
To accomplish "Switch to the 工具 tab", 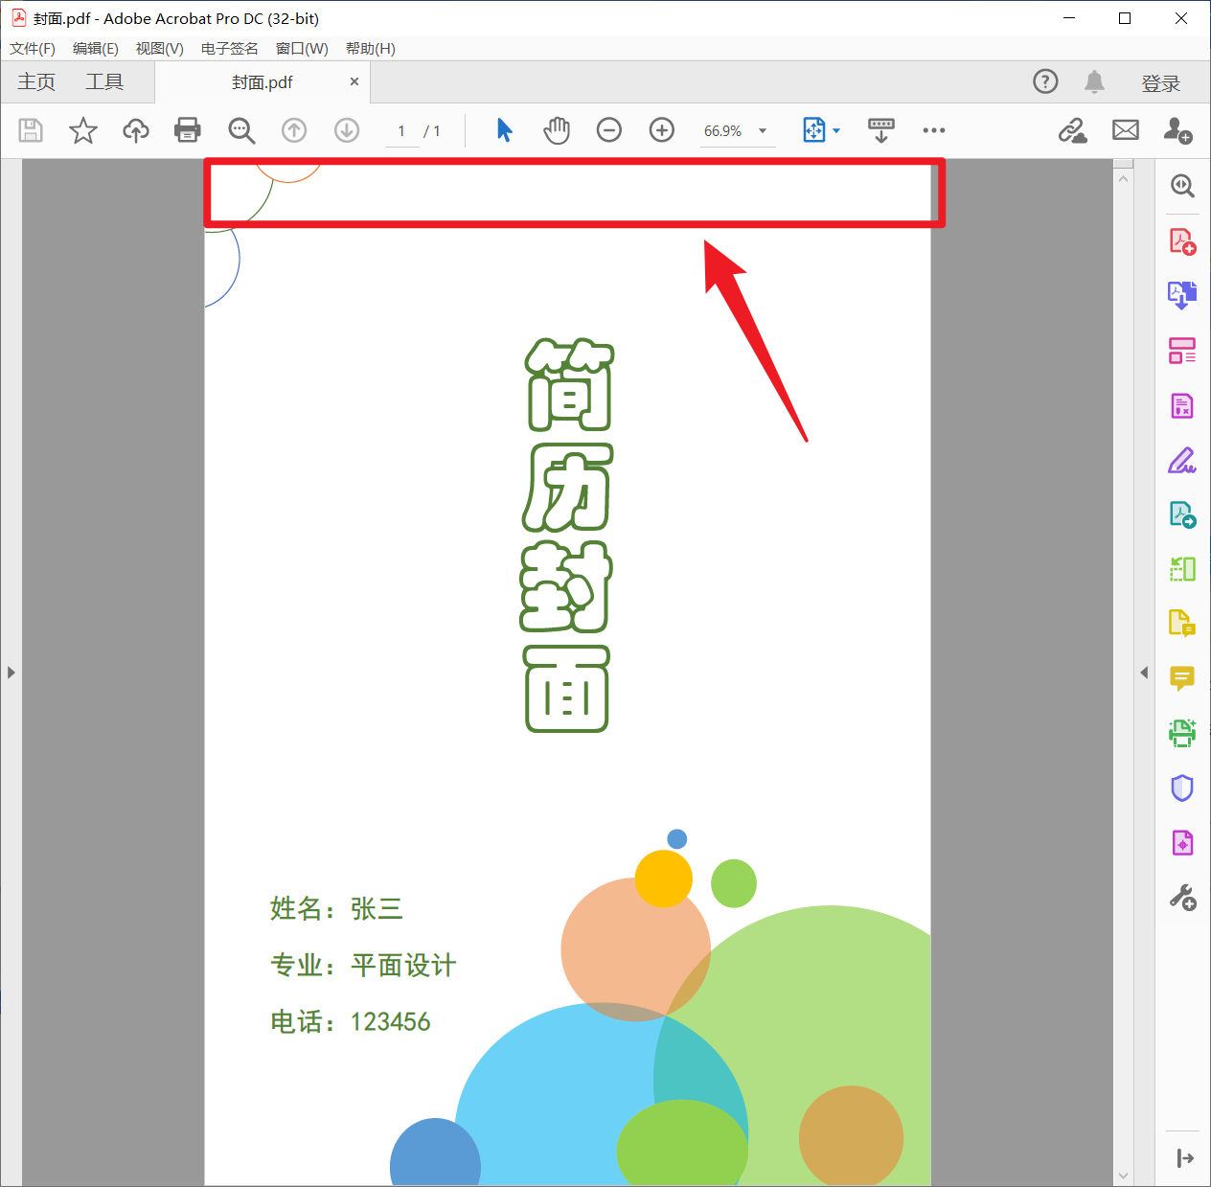I will point(104,82).
